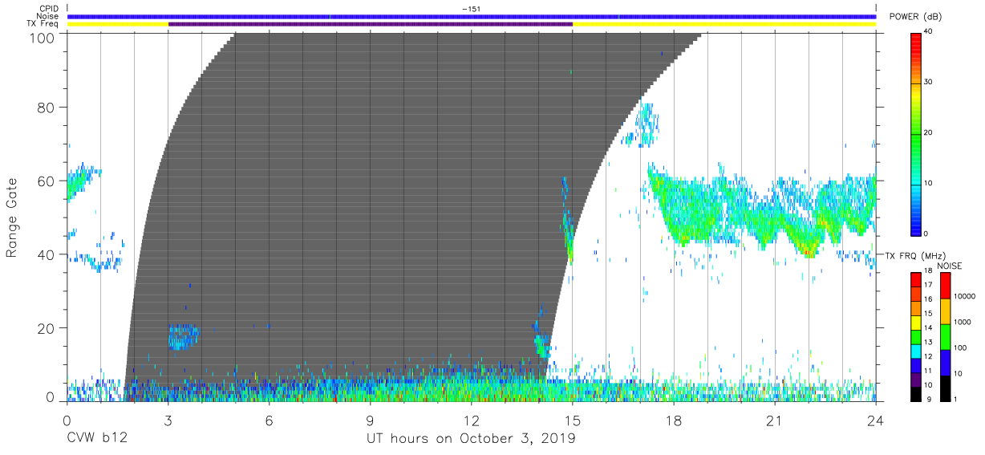Click the power scale label '30'
The width and height of the screenshot is (985, 455).
coord(929,82)
